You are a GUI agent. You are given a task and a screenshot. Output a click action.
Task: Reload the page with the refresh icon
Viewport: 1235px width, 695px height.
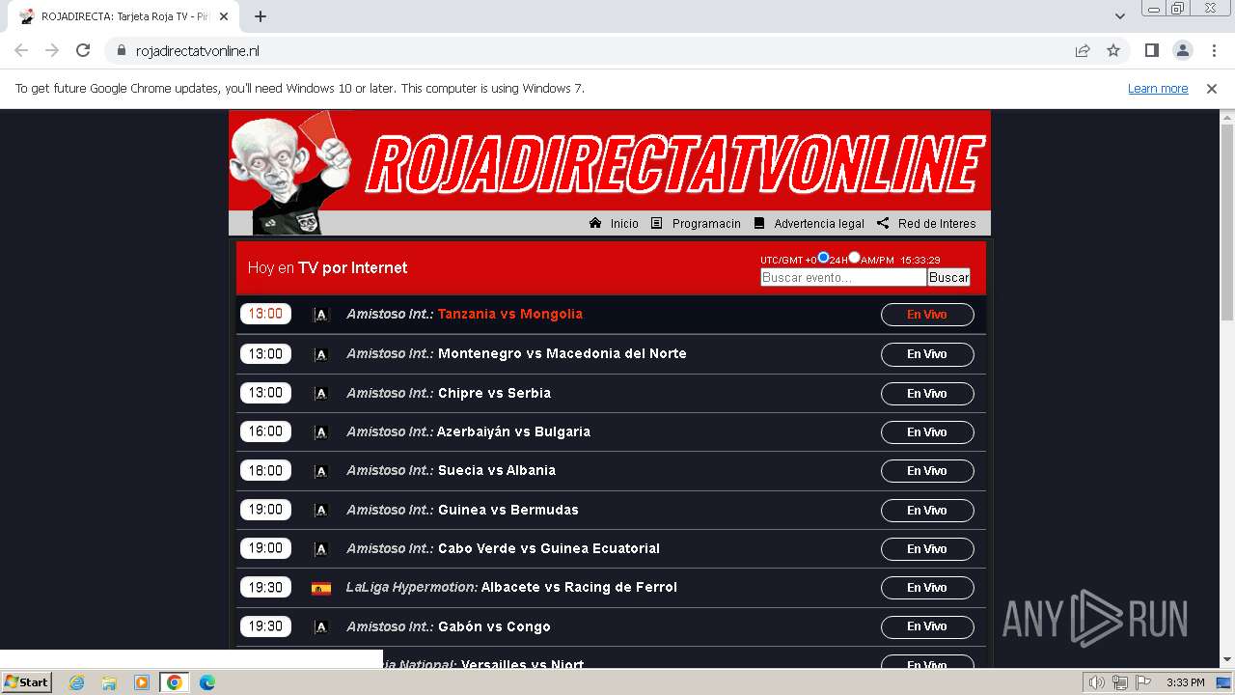83,51
